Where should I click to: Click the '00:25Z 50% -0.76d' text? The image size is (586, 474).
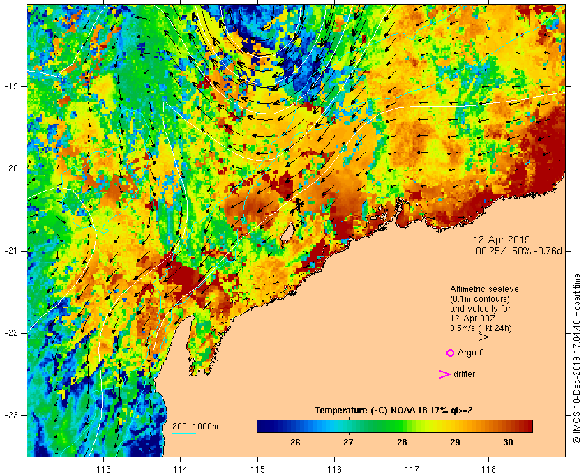(519, 251)
